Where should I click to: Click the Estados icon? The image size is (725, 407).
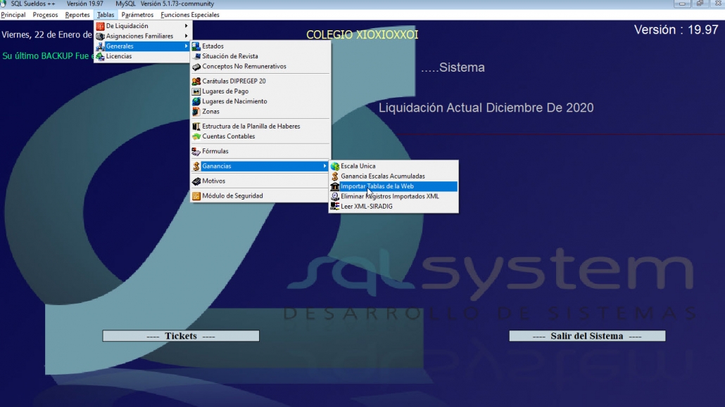coord(196,46)
